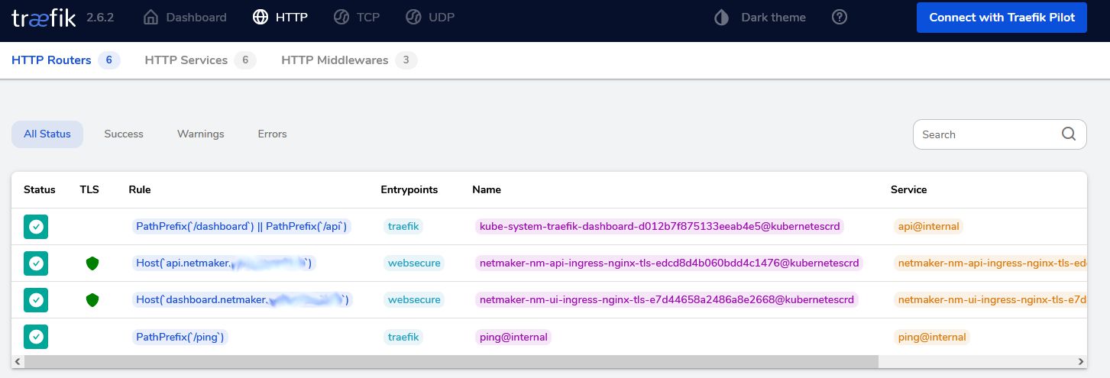1110x378 pixels.
Task: Click the UDP globe icon
Action: [x=413, y=17]
